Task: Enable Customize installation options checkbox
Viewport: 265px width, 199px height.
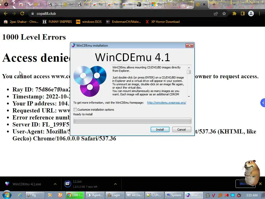Action: pyautogui.click(x=75, y=110)
